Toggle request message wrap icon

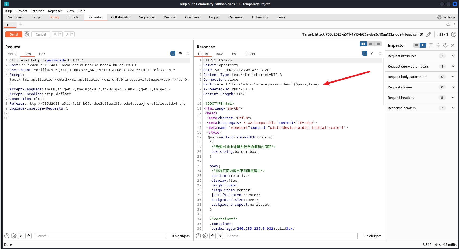(173, 53)
